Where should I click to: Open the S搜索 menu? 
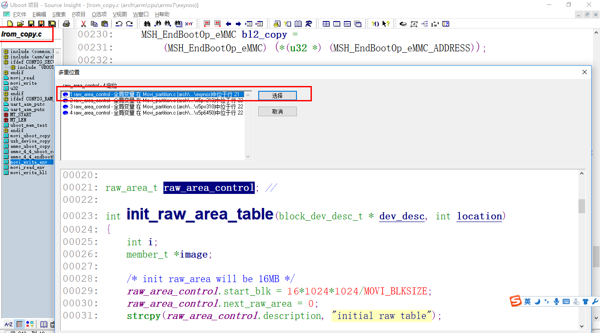click(59, 14)
